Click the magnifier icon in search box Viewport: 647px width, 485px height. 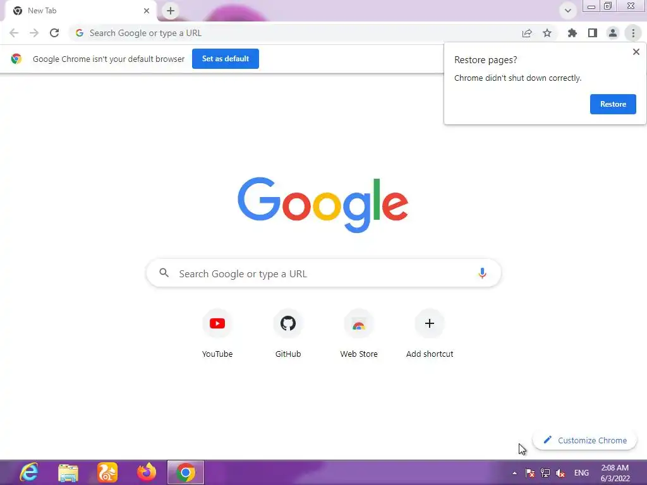coord(164,273)
